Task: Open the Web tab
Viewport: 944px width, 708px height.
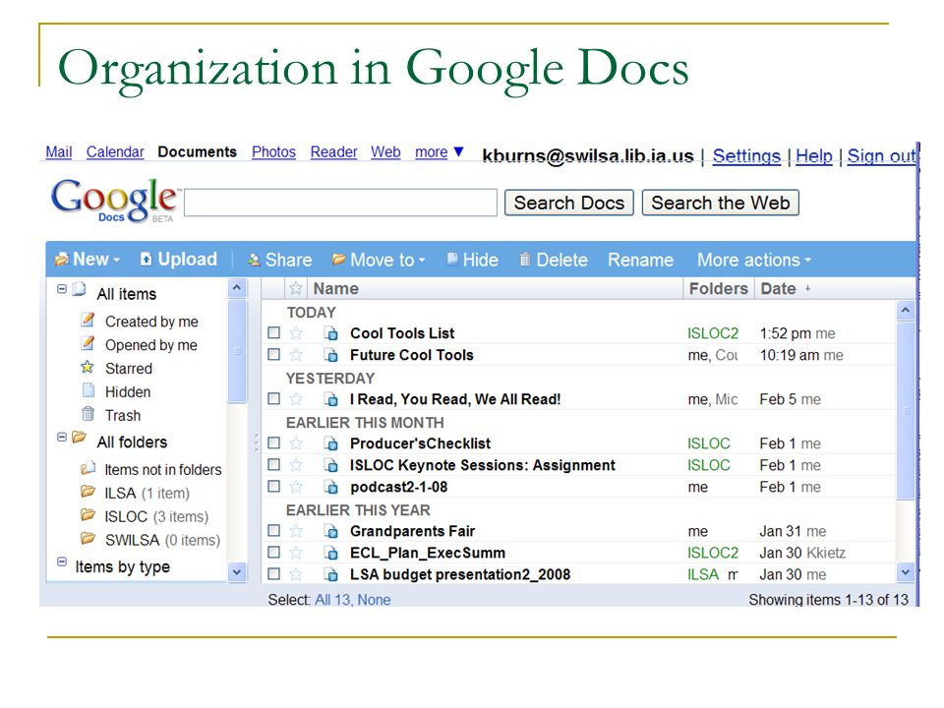Action: point(385,152)
